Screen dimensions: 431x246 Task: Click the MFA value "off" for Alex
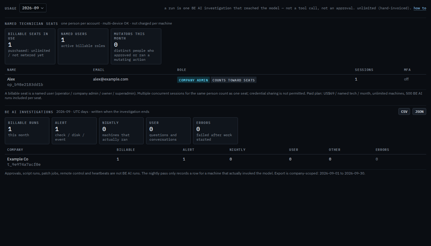click(x=406, y=79)
